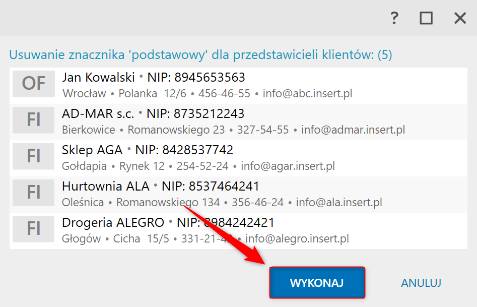Click the FI badge for Drogeria ALEGRO

coord(33,229)
